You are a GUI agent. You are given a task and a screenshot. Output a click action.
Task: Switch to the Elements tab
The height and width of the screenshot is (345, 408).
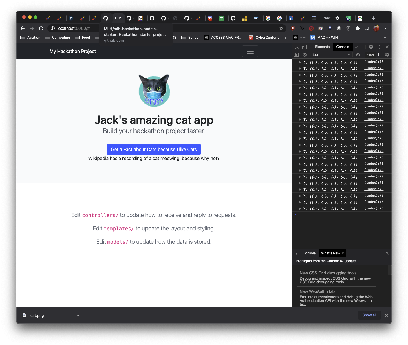(x=322, y=47)
